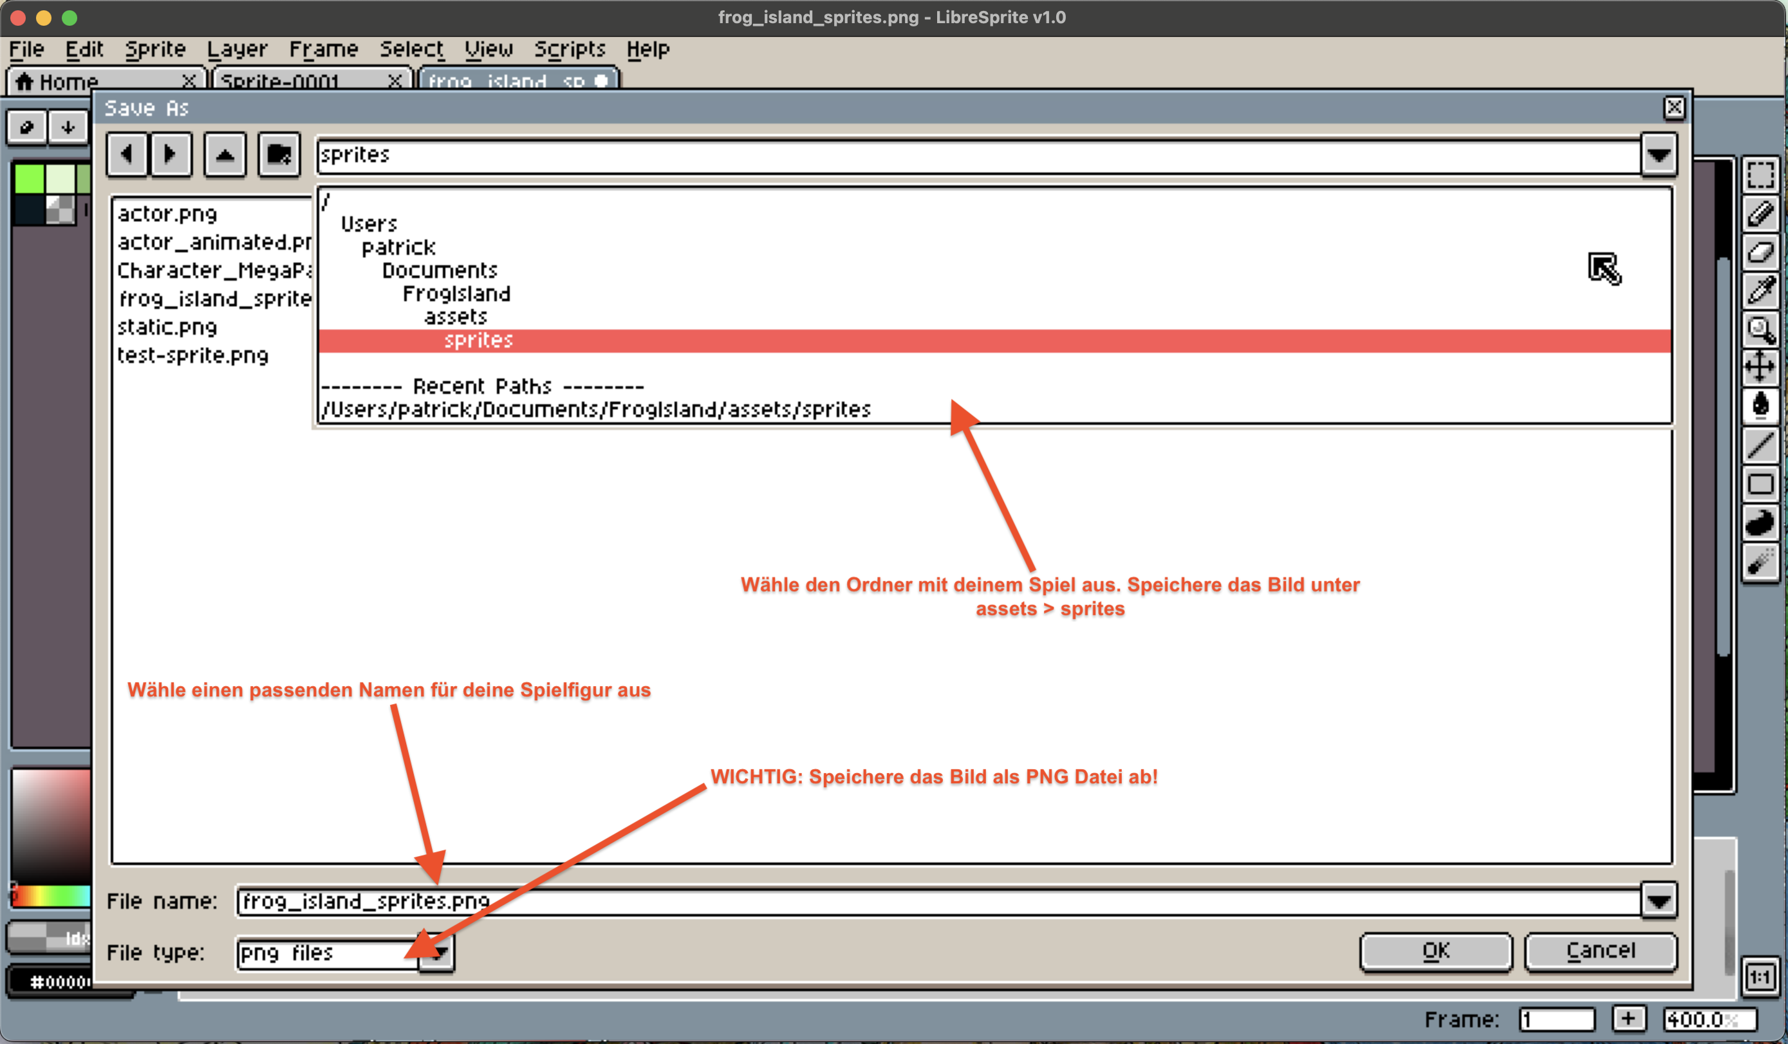
Task: Select the Rectangular Marquee tool
Action: coord(1760,174)
